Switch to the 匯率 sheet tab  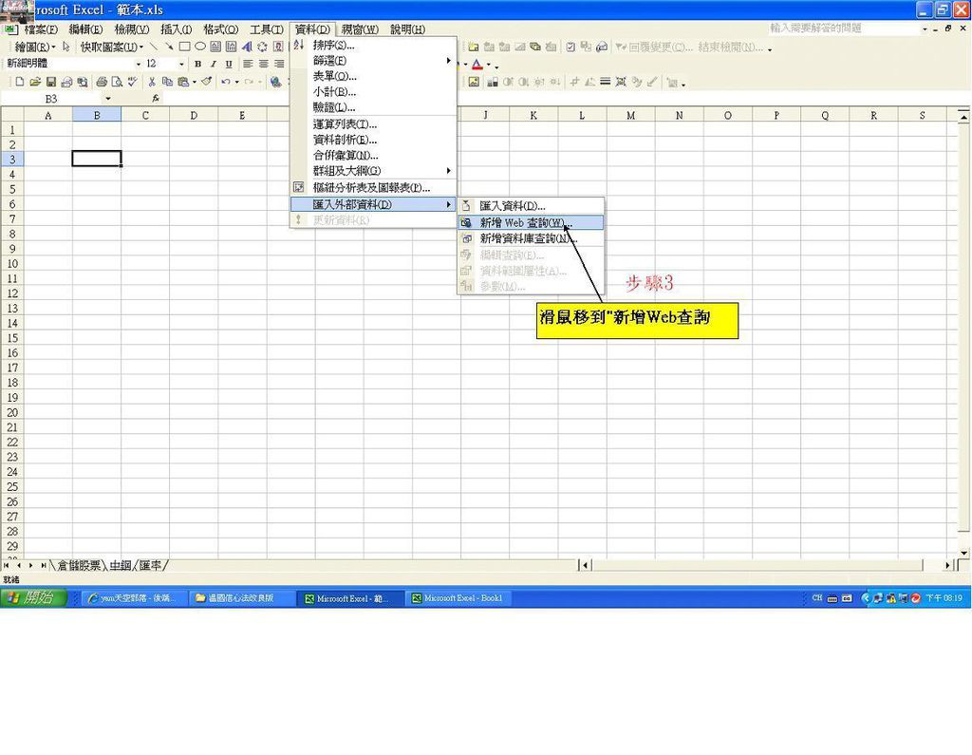pos(150,565)
